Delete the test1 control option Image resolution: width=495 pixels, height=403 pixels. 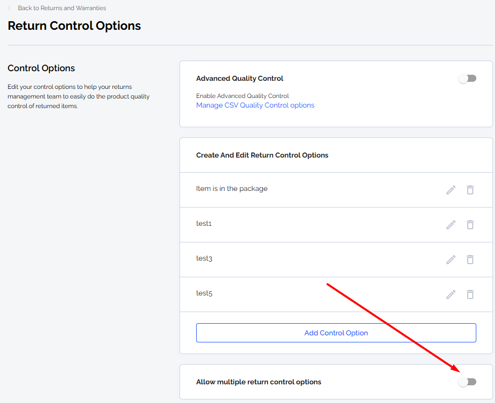click(x=470, y=225)
